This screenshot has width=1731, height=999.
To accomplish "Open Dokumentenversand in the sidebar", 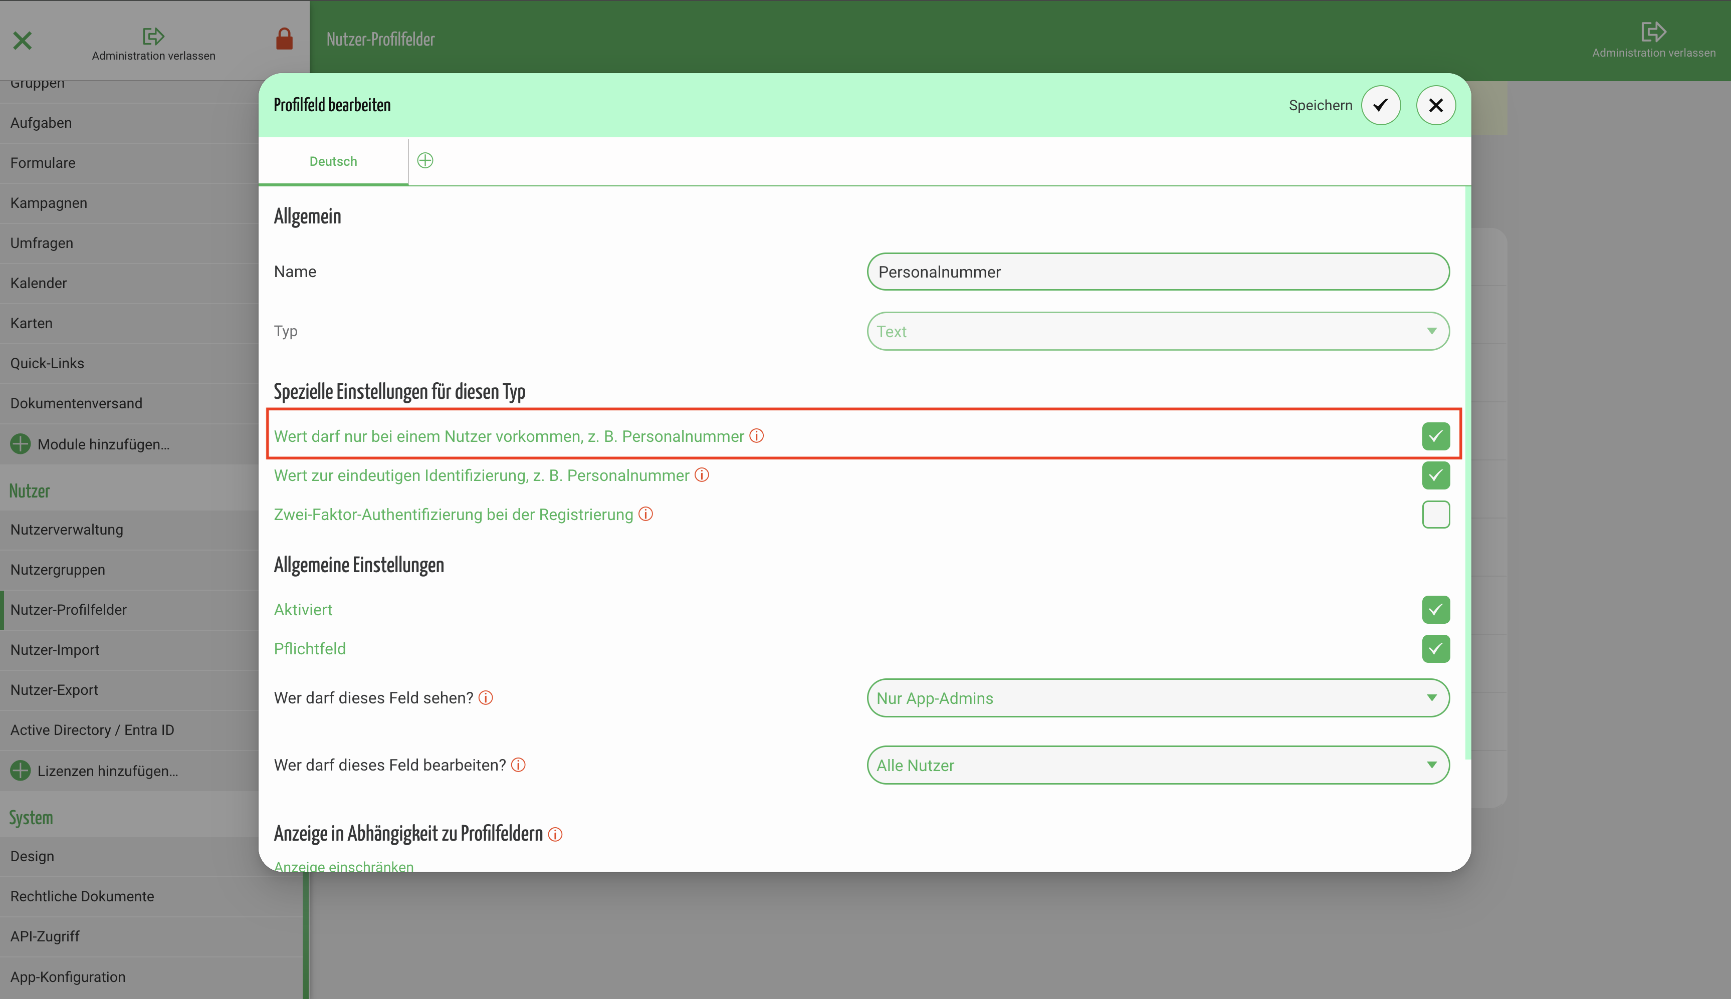I will (x=129, y=403).
